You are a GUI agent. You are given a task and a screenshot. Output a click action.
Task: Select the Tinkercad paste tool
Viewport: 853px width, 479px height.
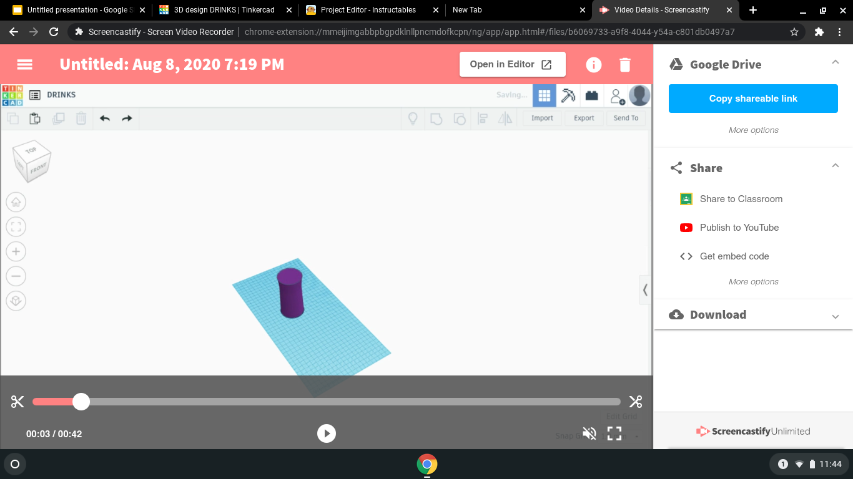(x=35, y=118)
